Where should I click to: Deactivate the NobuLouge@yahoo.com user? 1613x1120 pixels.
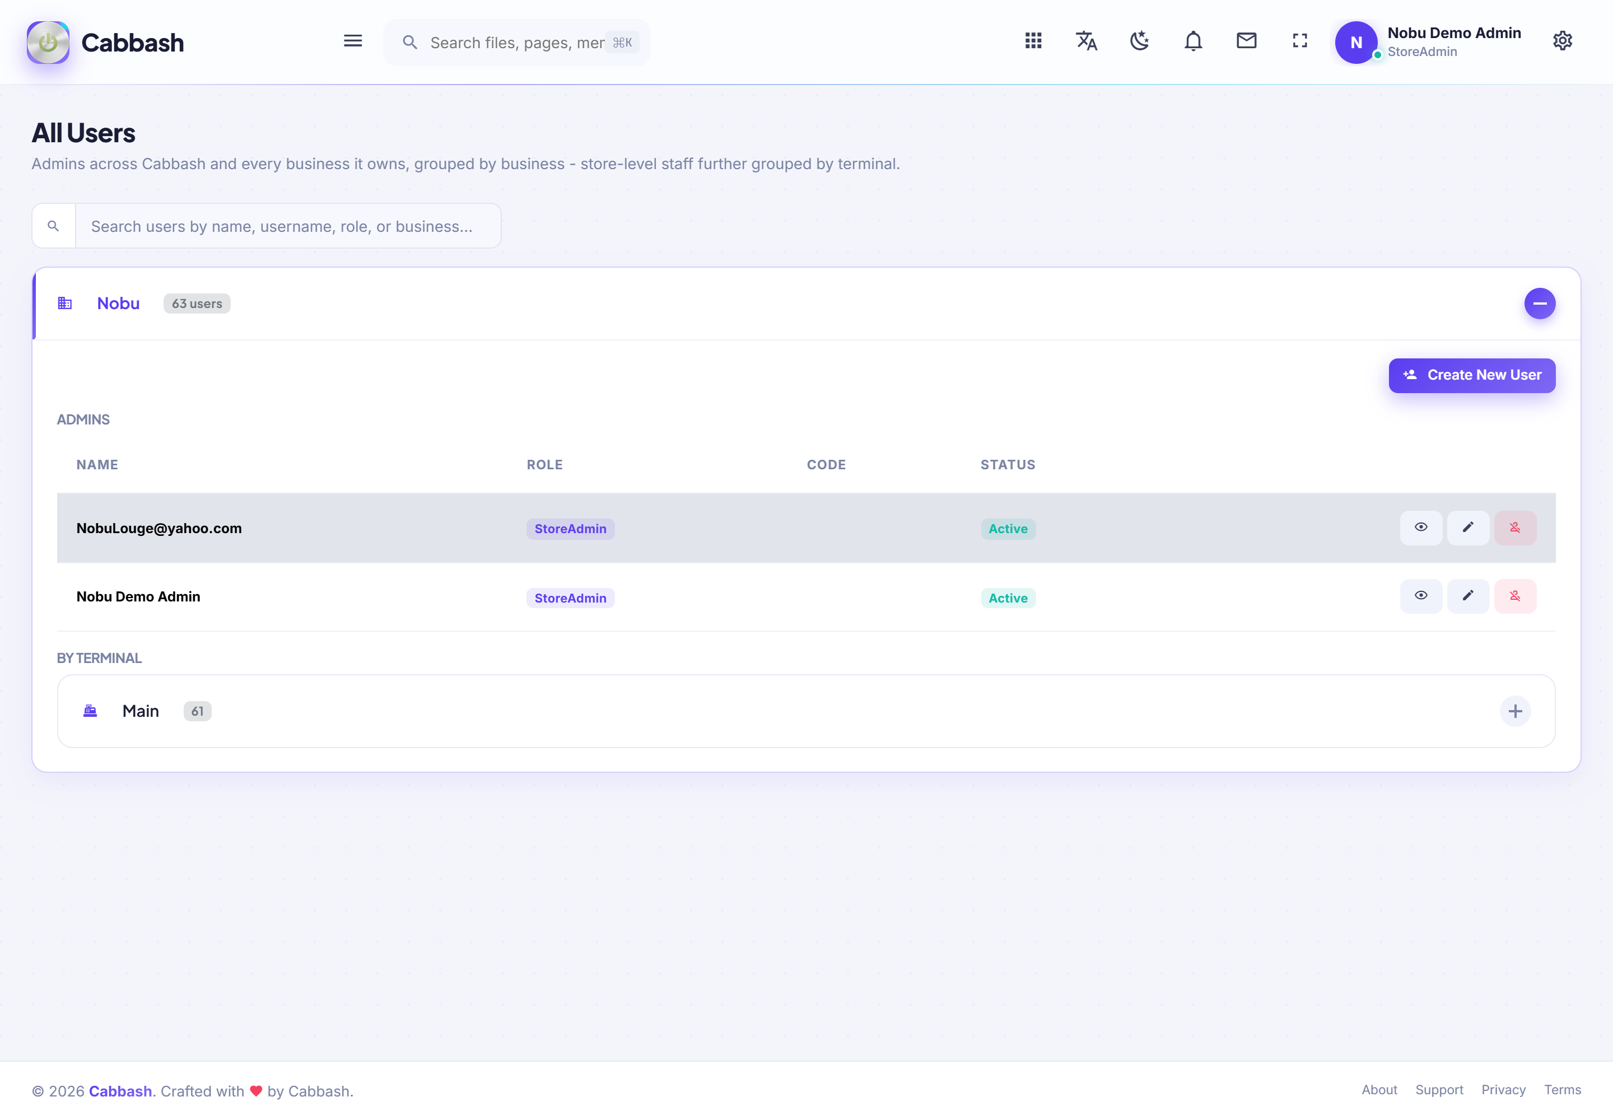point(1516,528)
